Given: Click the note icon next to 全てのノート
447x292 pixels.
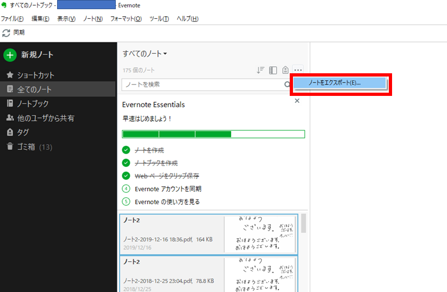Looking at the screenshot, I should point(10,89).
